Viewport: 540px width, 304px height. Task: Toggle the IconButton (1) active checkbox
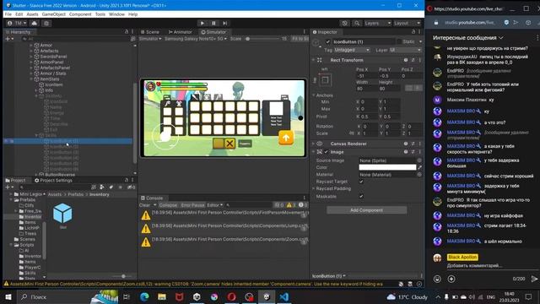point(328,41)
